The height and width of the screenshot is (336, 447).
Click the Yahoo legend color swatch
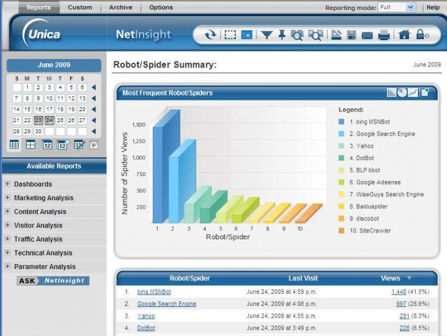[341, 146]
